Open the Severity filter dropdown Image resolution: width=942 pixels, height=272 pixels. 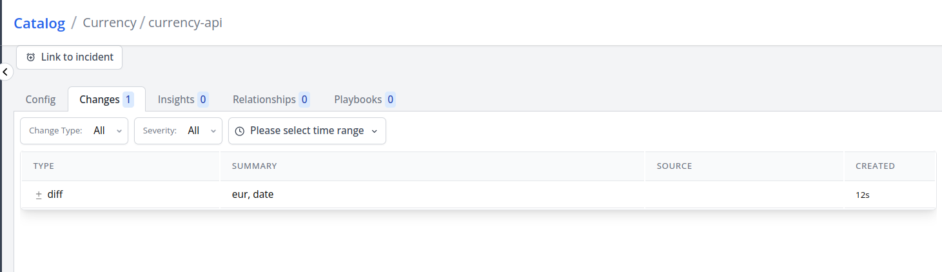tap(178, 131)
